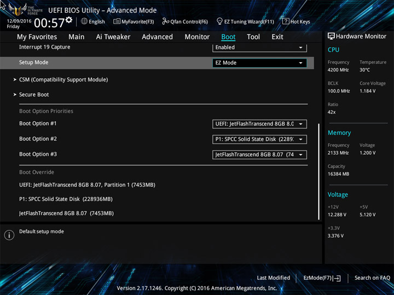The height and width of the screenshot is (295, 394).
Task: Click the Memory section heading
Action: pyautogui.click(x=339, y=133)
